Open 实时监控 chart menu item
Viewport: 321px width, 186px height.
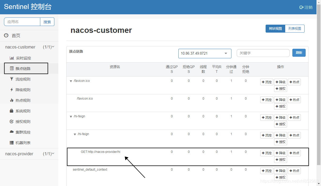tap(20, 58)
